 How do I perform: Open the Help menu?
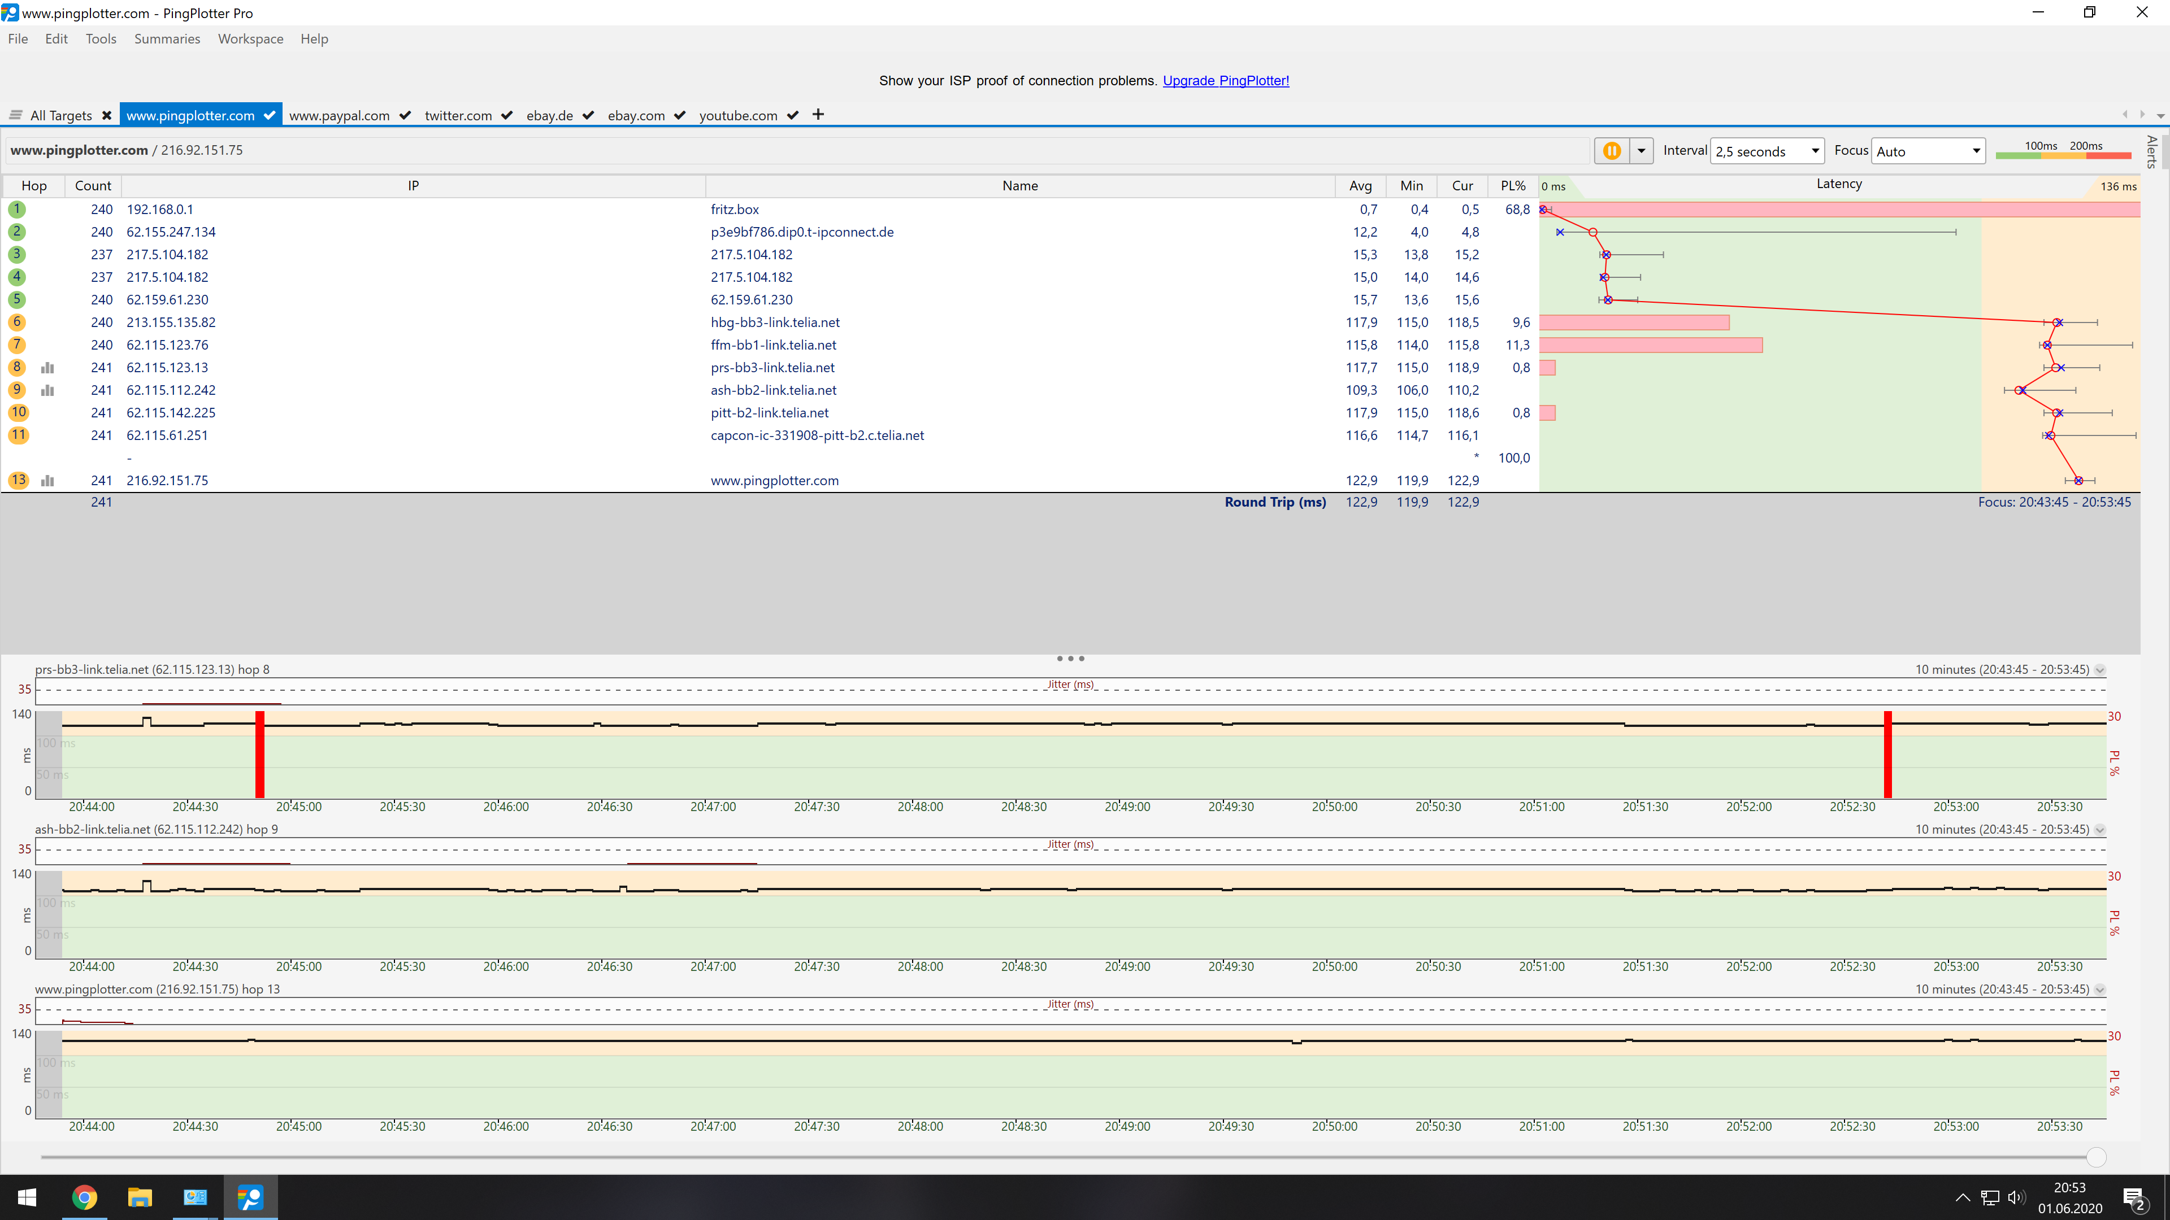click(314, 39)
